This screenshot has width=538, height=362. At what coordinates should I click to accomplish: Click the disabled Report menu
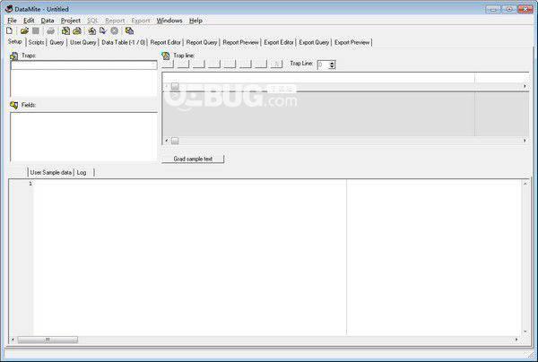[115, 21]
